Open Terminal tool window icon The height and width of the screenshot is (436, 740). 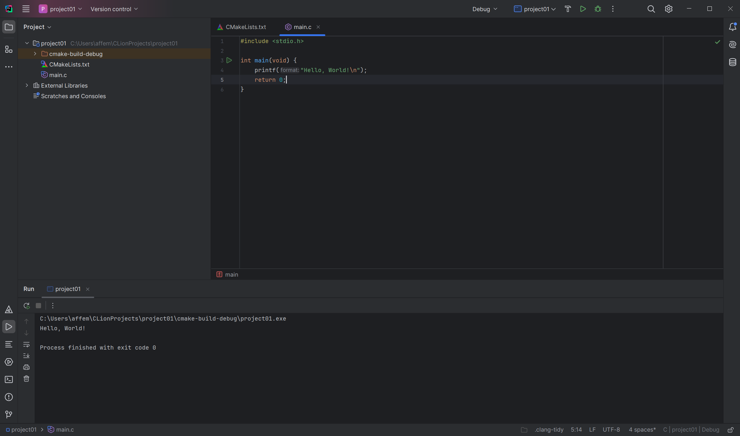pos(9,379)
